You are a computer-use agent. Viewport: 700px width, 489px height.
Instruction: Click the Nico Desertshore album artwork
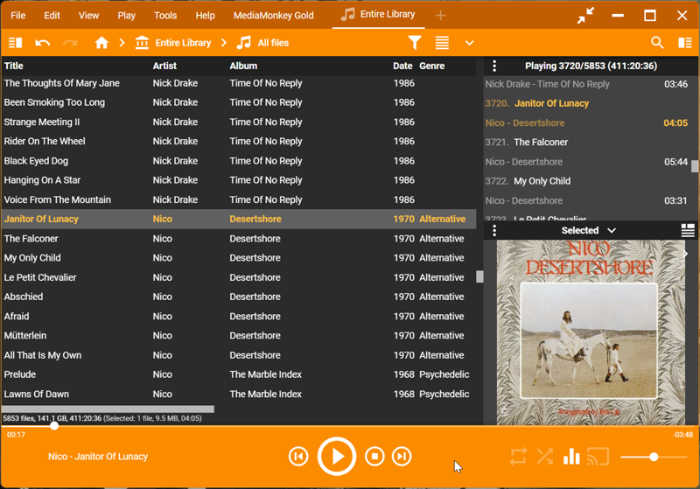pyautogui.click(x=591, y=332)
